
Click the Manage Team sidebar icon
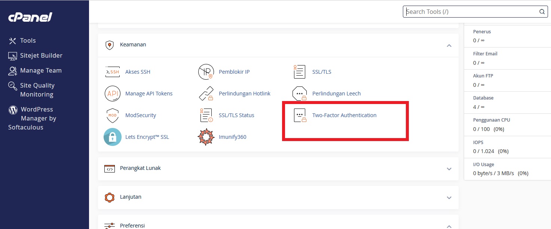pos(13,71)
